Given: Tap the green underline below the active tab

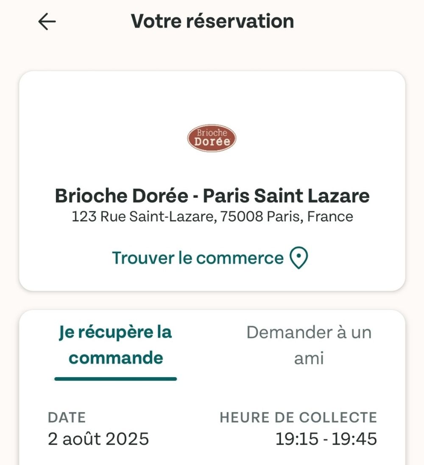Looking at the screenshot, I should tap(116, 379).
